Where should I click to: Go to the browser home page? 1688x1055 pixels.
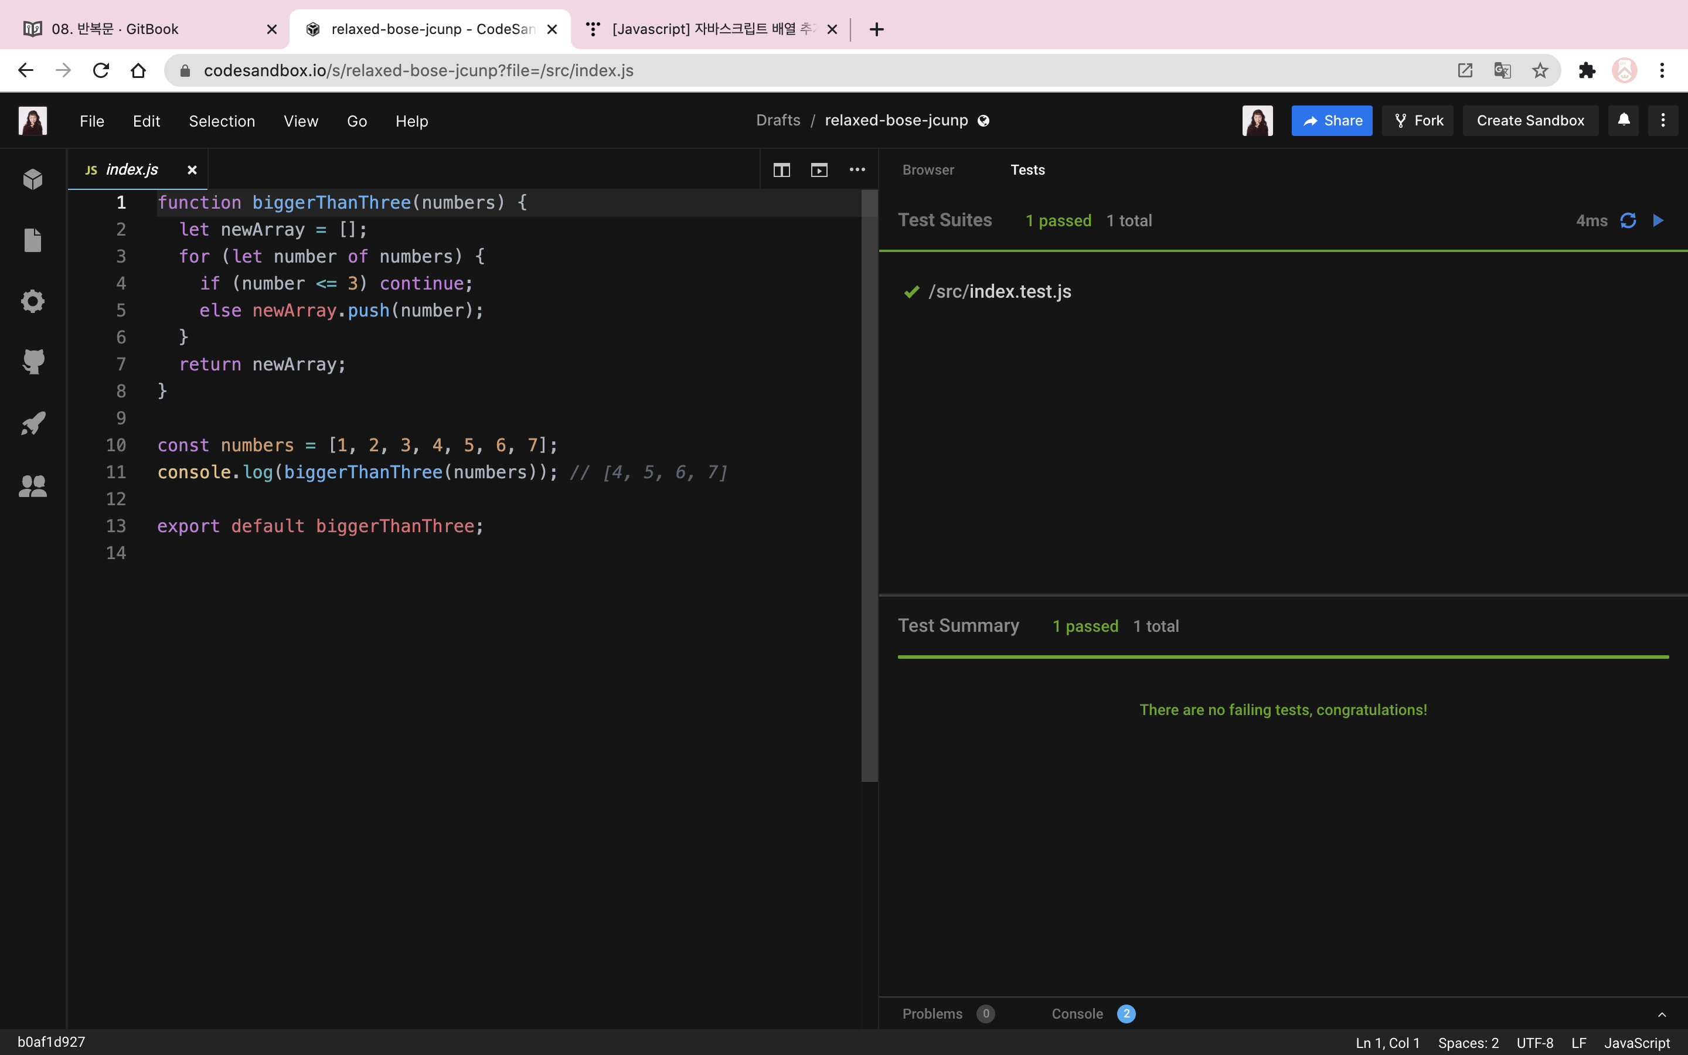click(x=138, y=70)
